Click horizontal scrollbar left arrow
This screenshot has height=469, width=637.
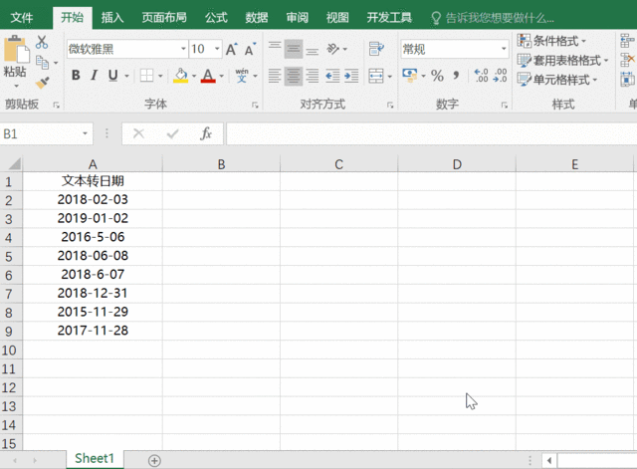pyautogui.click(x=549, y=460)
